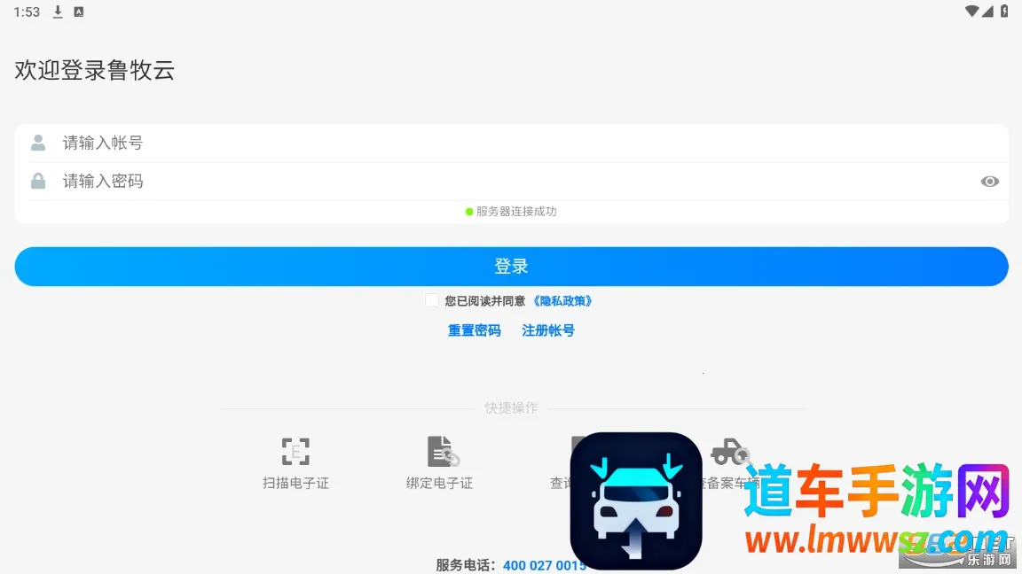
Task: Focus the 请输入帐号 account input field
Action: pyautogui.click(x=515, y=143)
